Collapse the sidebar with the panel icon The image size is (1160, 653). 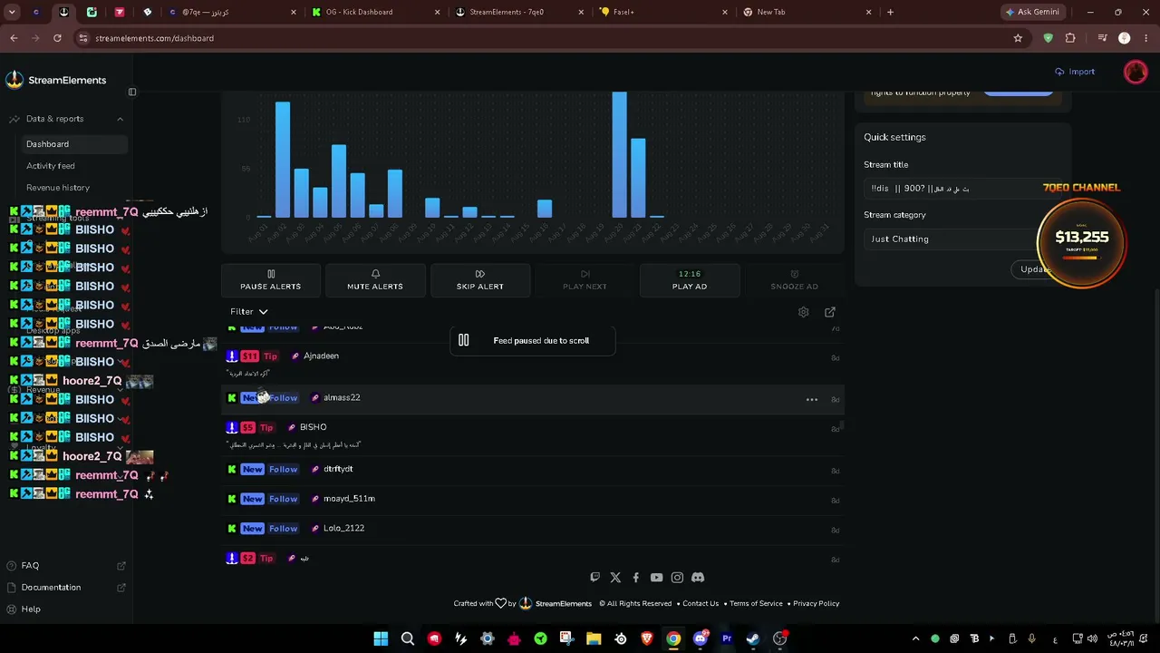(x=132, y=92)
